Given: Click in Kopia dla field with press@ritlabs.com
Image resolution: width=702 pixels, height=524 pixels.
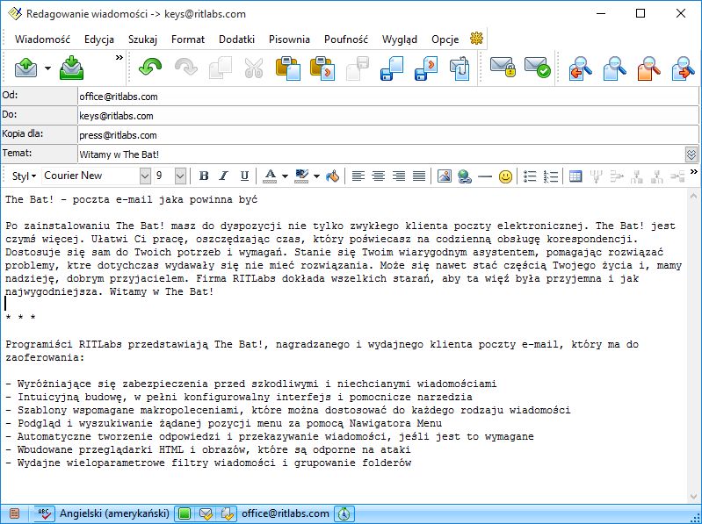Looking at the screenshot, I should tap(387, 135).
